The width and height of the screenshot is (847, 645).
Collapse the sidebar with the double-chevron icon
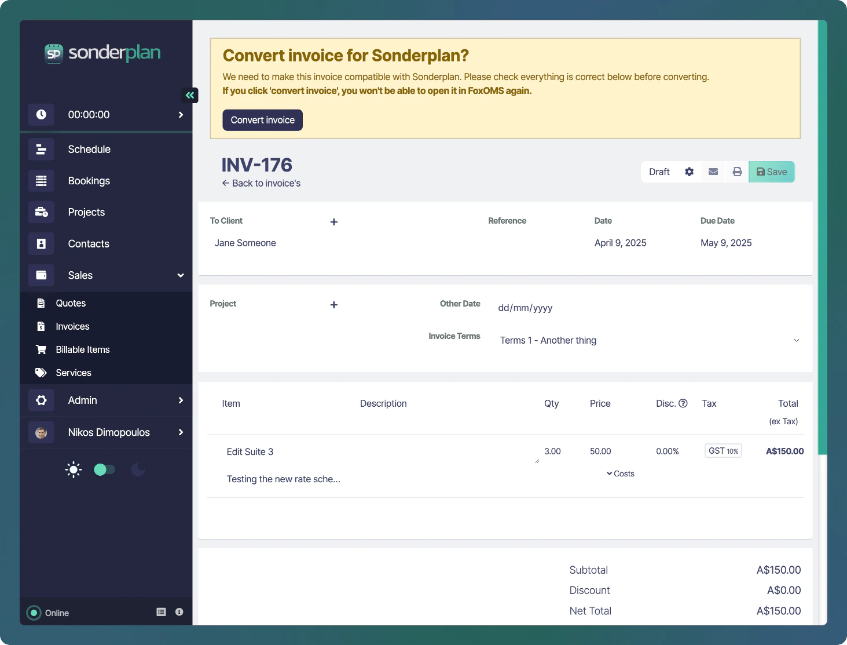pyautogui.click(x=190, y=95)
